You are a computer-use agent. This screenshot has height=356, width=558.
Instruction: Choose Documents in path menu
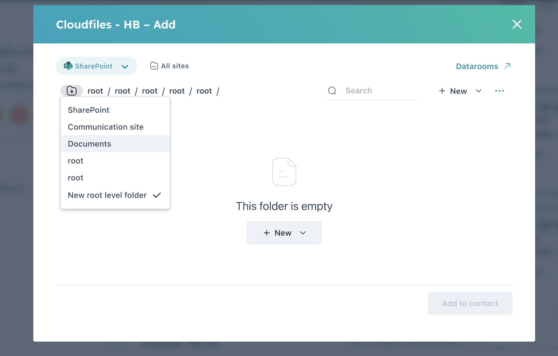[x=115, y=144]
